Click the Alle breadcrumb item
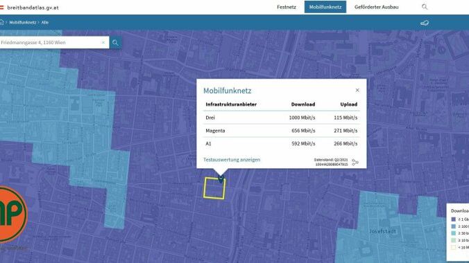This screenshot has height=263, width=469. click(45, 22)
